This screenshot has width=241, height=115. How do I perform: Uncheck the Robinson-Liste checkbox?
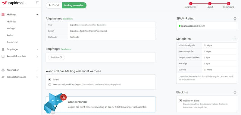point(180,101)
